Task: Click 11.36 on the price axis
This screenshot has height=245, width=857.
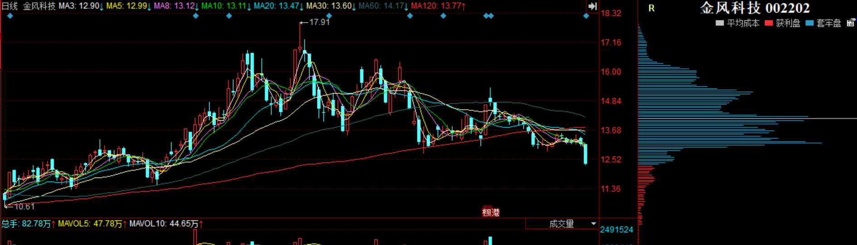Action: 611,189
